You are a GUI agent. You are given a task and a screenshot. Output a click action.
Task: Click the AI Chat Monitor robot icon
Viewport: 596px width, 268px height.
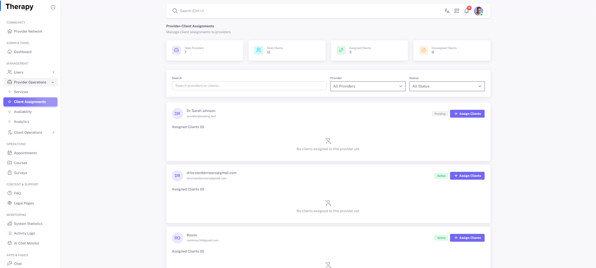(x=10, y=243)
